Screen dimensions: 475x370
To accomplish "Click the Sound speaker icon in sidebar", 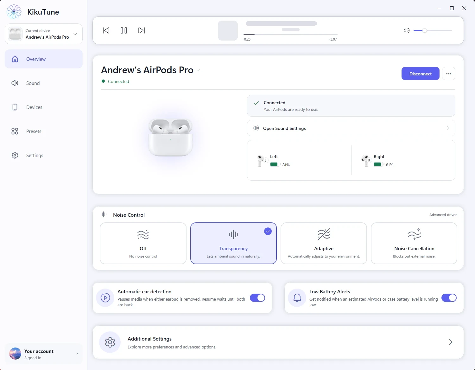I will (x=15, y=83).
